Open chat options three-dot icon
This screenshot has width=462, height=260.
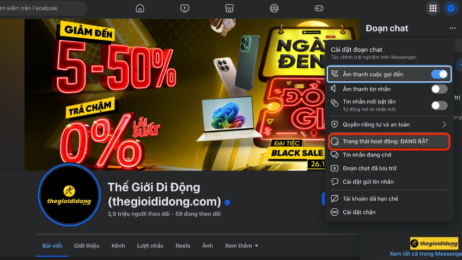(453, 28)
